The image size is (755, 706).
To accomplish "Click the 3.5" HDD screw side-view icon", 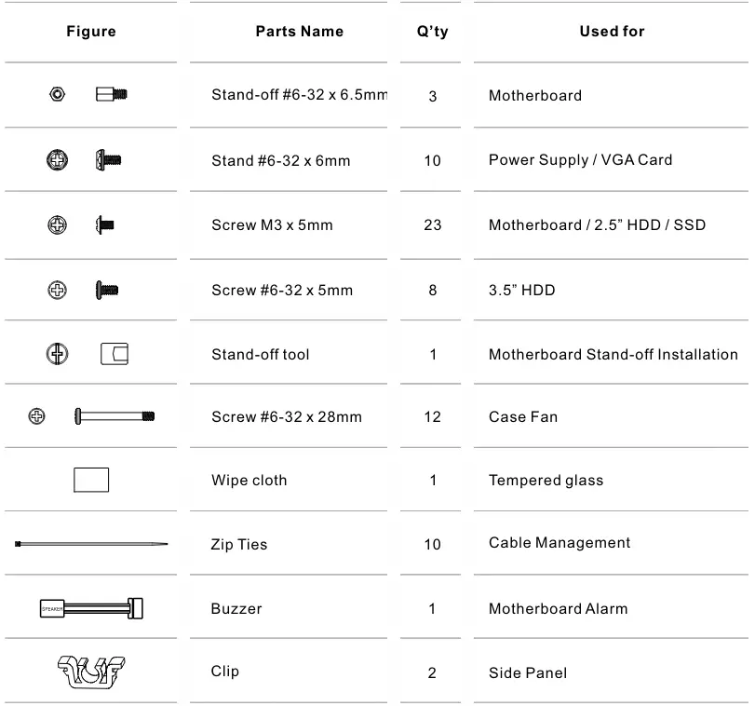I will (107, 290).
